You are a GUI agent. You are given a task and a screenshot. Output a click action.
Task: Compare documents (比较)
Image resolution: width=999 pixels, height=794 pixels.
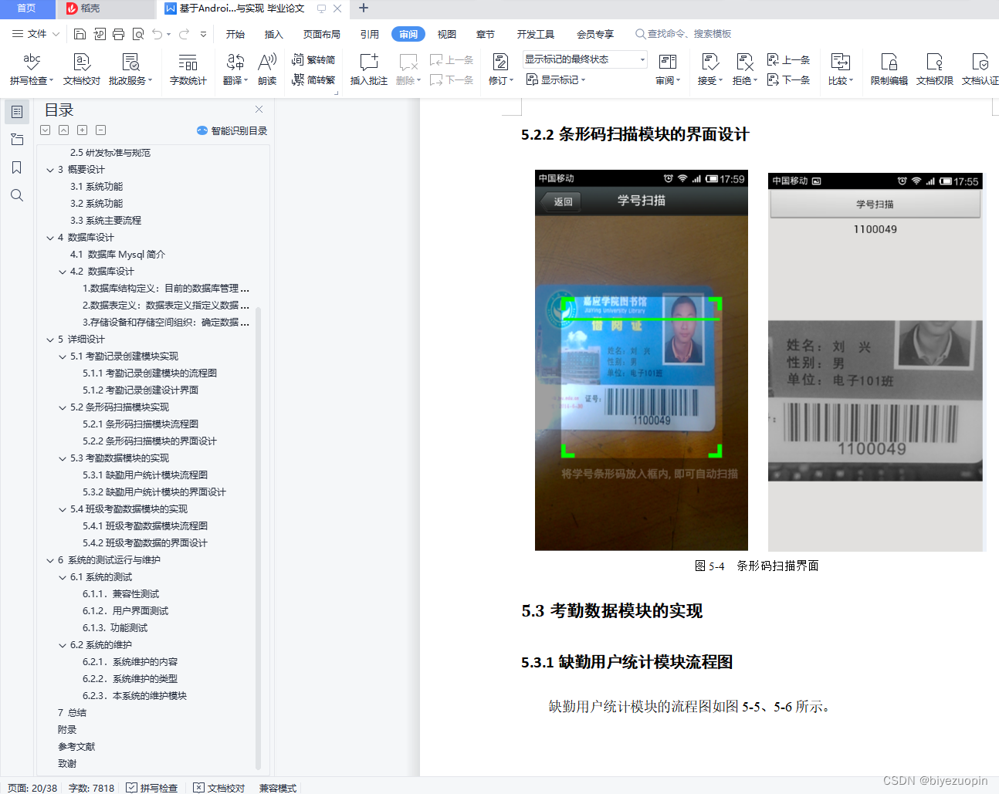click(840, 69)
